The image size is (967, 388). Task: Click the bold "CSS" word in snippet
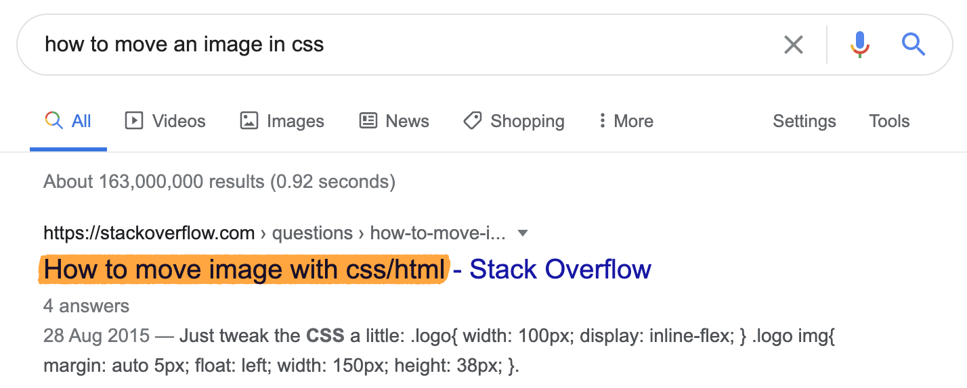(325, 335)
